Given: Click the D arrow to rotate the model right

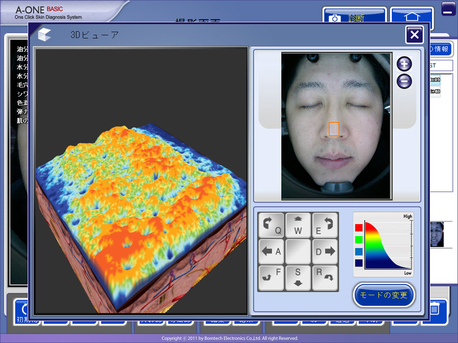Looking at the screenshot, I should 325,251.
